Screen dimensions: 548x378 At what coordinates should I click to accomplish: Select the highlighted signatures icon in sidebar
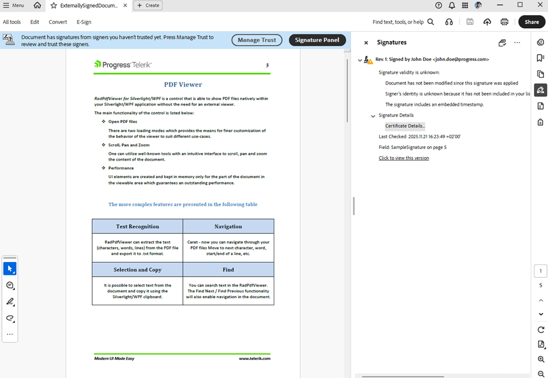click(540, 89)
